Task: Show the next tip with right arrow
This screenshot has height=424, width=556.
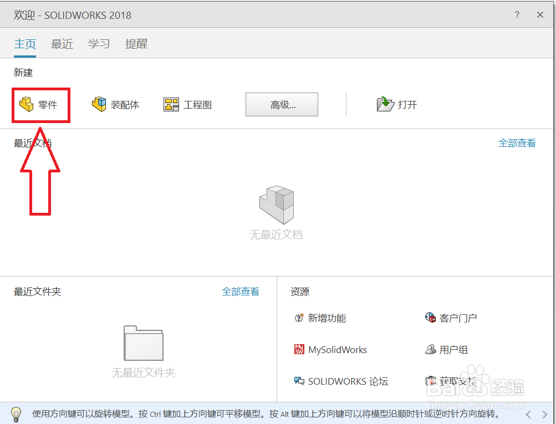Action: (x=545, y=415)
